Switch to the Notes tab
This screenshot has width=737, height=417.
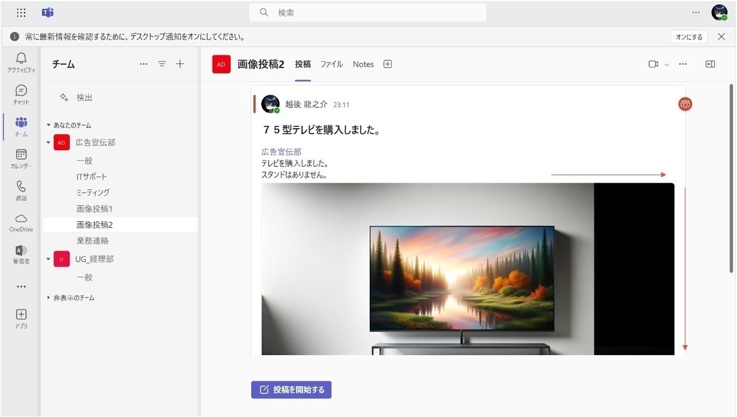pyautogui.click(x=363, y=64)
